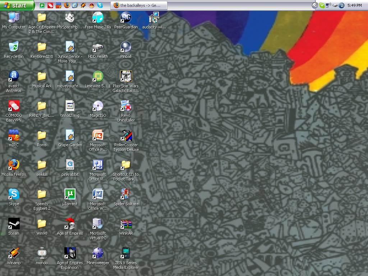Expand hidden system tray icons
Viewport: 368px width, 276px height.
coord(315,5)
